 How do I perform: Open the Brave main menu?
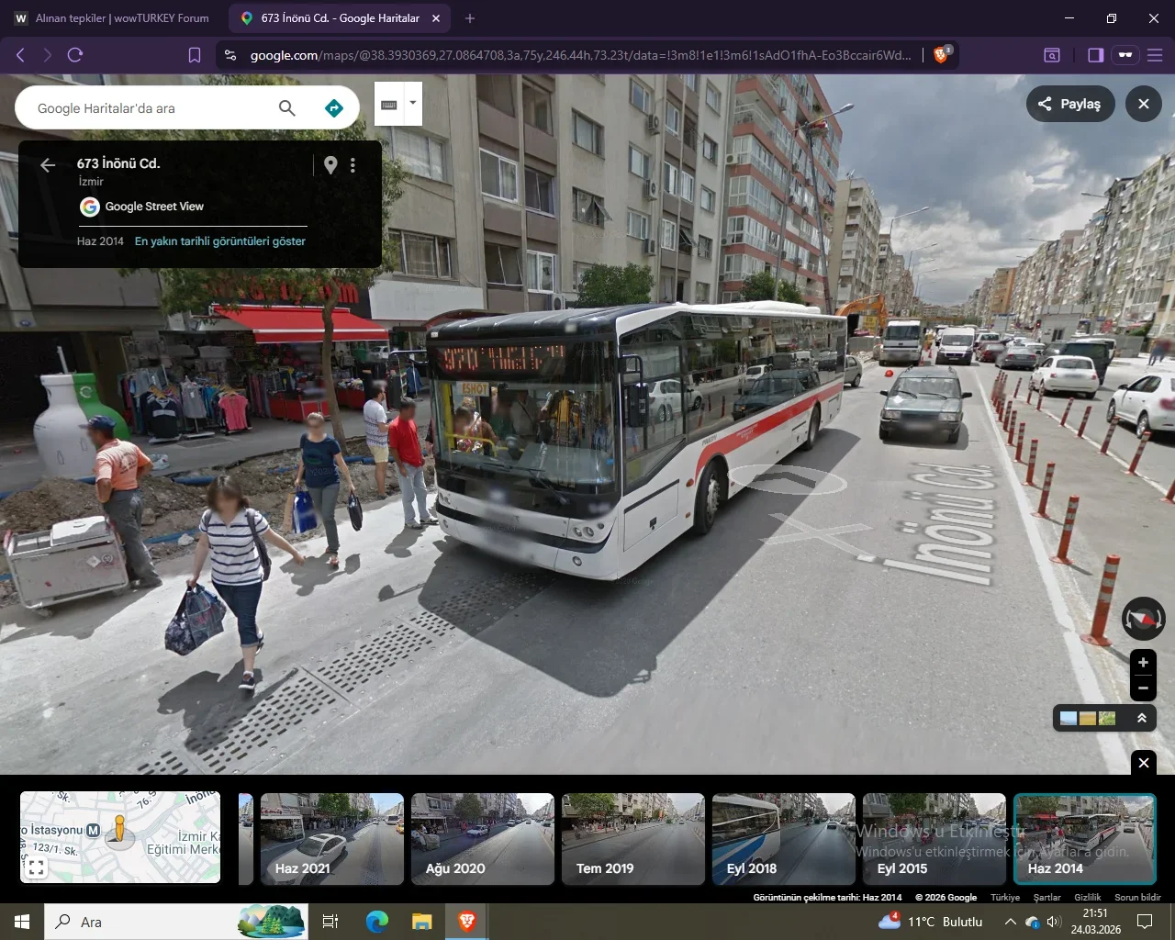coord(1155,55)
